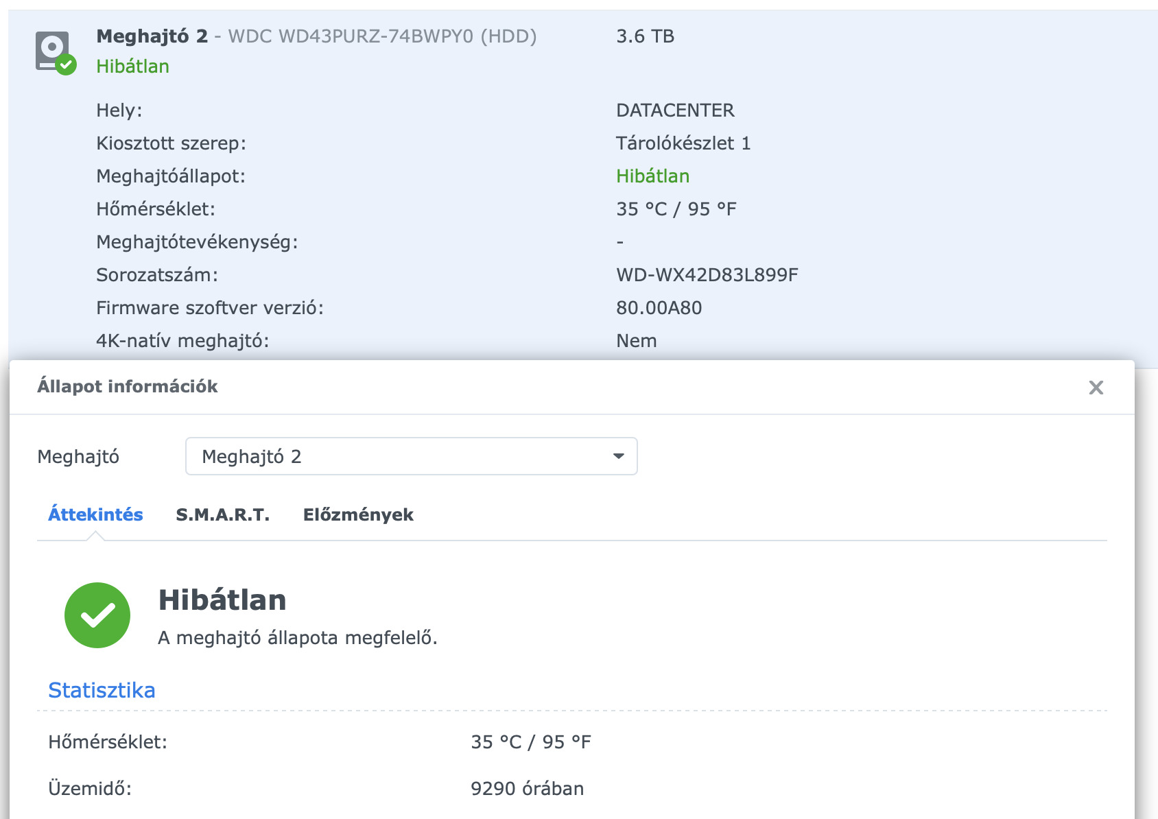
Task: Click the serial number WD-WX42D83L899F
Action: point(707,275)
